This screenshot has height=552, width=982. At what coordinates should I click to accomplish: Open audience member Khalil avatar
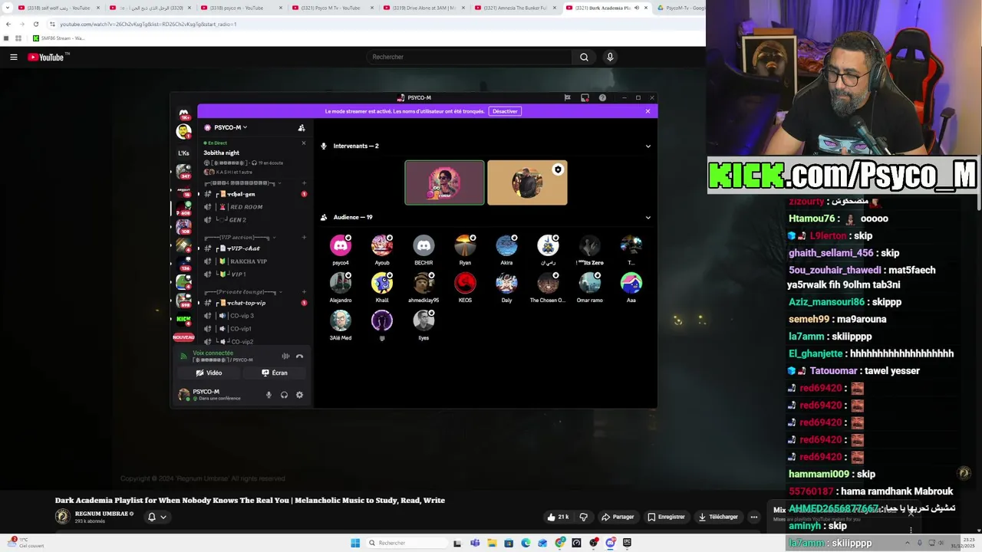[x=382, y=283]
